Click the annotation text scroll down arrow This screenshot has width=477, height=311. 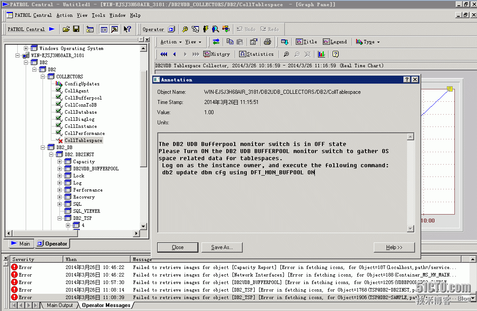point(411,229)
